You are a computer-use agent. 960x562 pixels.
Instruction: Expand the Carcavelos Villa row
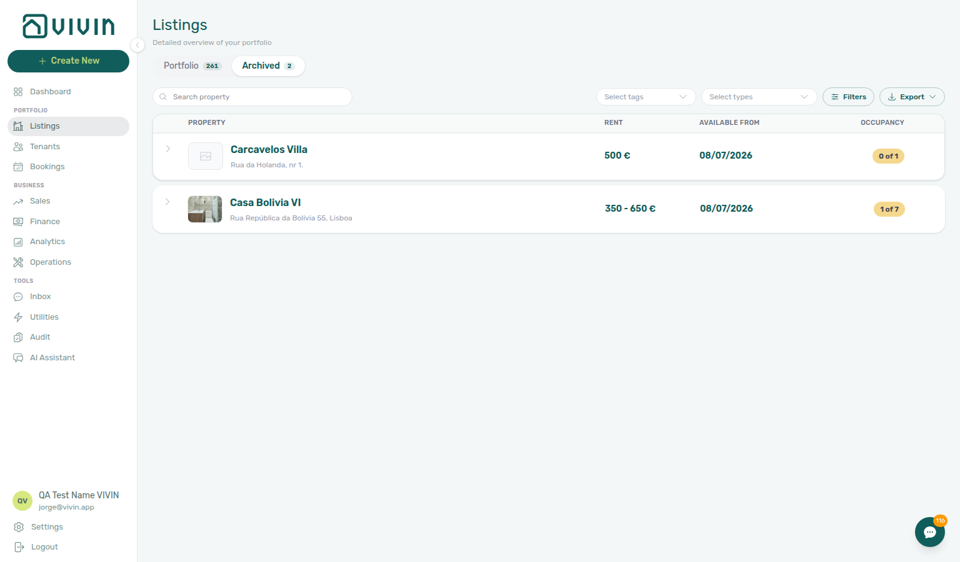[x=168, y=149]
